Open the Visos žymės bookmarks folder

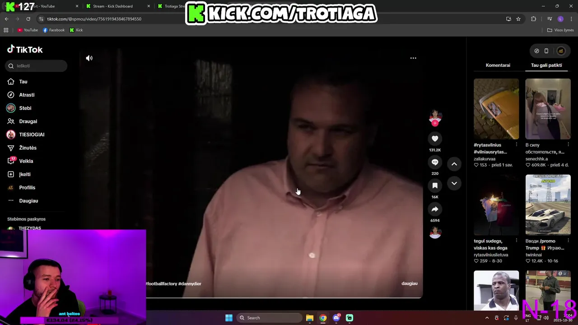click(560, 30)
